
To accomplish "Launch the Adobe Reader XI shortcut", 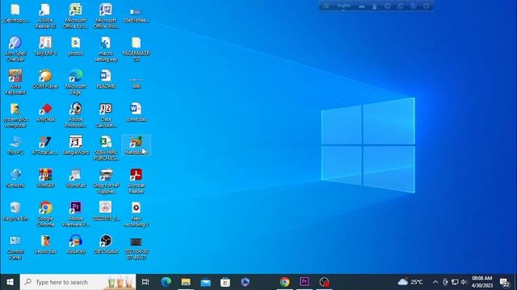I will click(45, 16).
